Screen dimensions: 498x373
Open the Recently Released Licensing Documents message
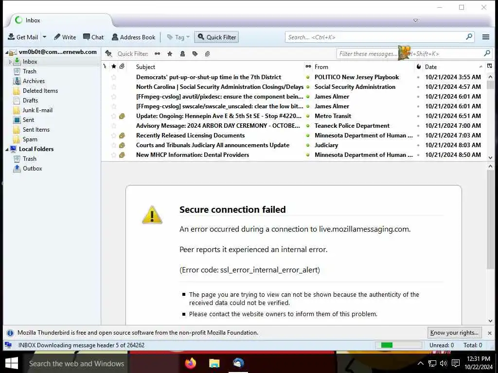coord(190,136)
